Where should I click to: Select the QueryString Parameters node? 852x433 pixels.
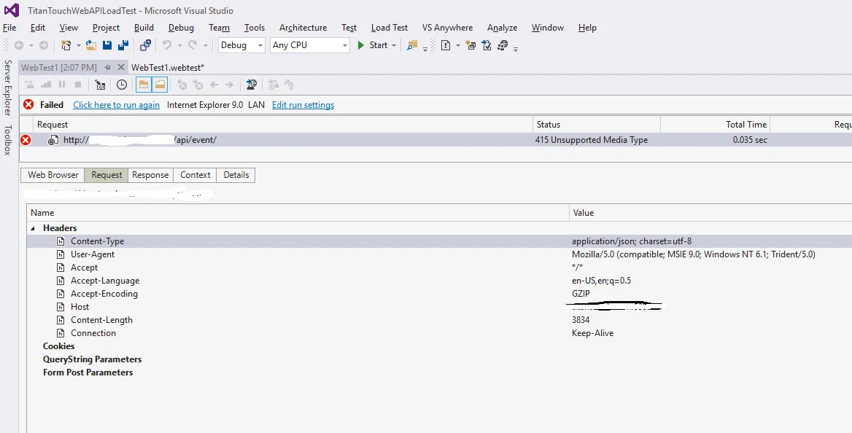(x=93, y=359)
